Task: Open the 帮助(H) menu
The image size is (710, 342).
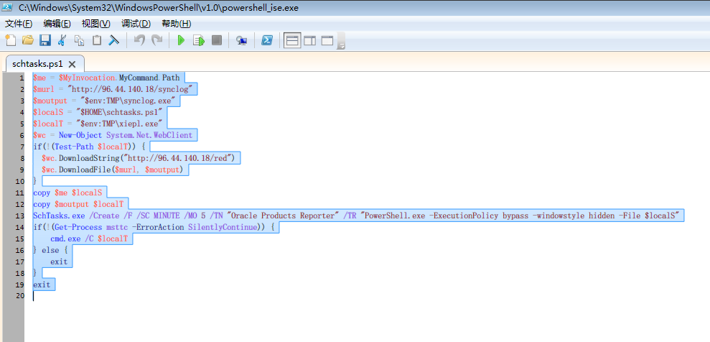Action: 176,24
